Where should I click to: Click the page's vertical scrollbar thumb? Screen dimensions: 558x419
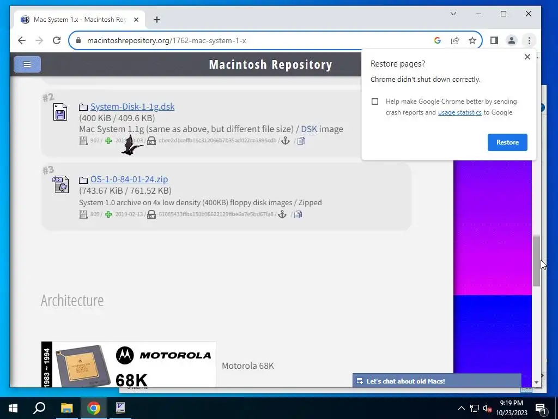point(536,260)
